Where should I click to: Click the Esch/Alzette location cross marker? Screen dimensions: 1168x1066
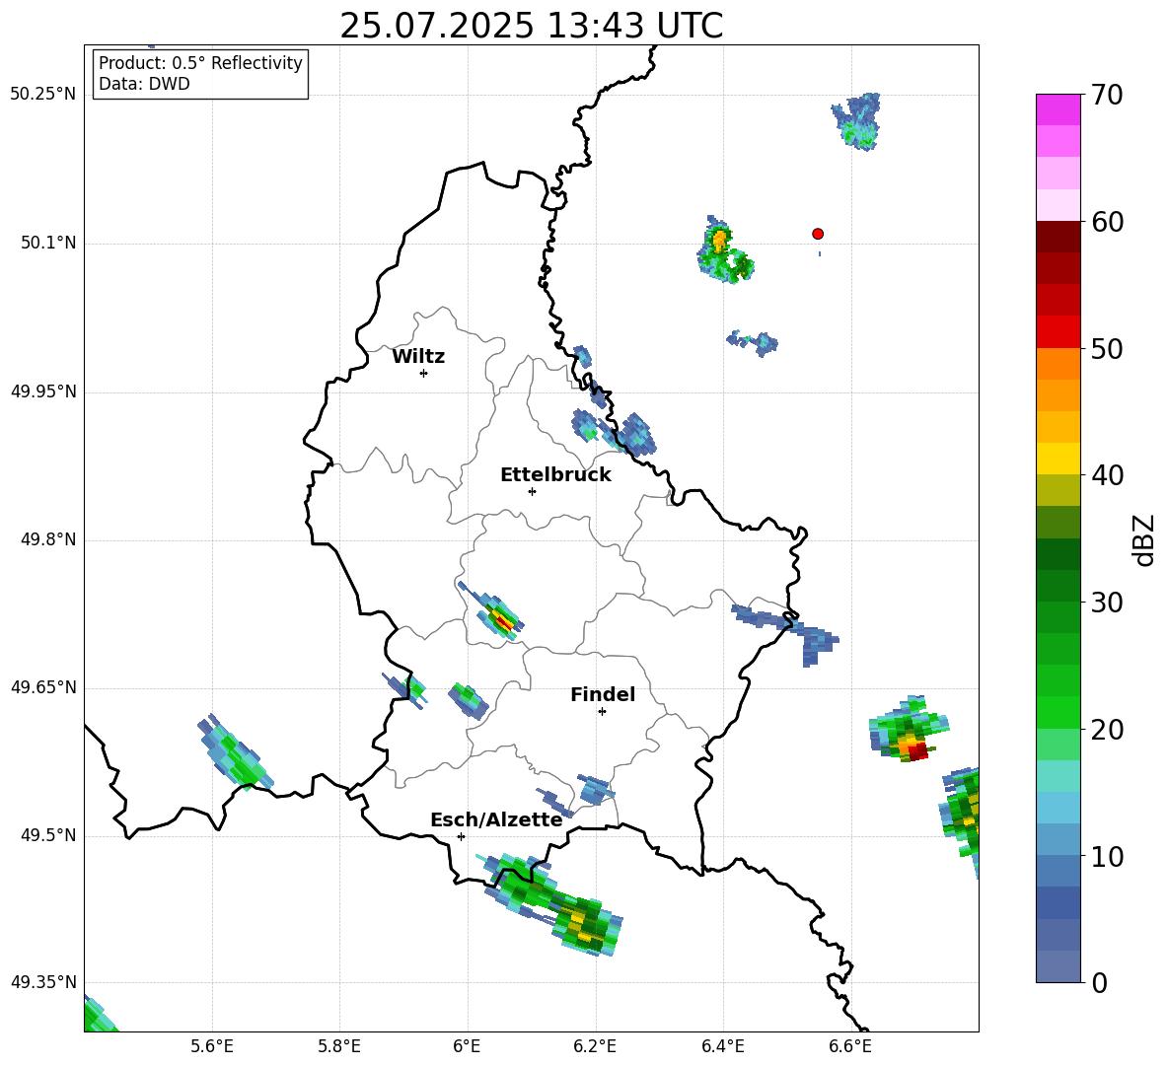(x=461, y=836)
